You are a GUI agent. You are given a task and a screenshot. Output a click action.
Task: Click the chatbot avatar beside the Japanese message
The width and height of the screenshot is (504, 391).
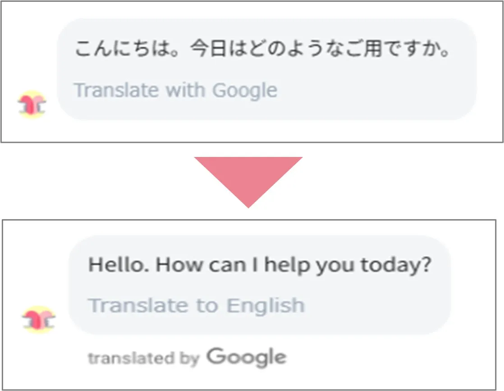point(32,105)
